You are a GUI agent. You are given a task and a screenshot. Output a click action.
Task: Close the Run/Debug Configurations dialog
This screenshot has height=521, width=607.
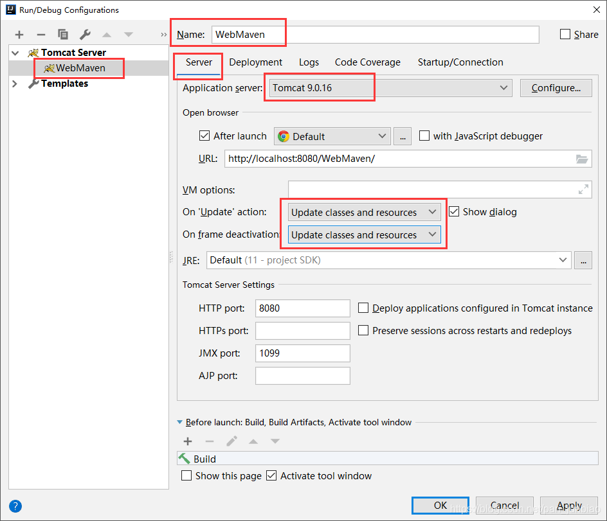pyautogui.click(x=597, y=10)
